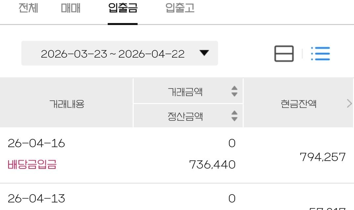354x210 pixels.
Task: Open the 매매 tab
Action: (71, 8)
